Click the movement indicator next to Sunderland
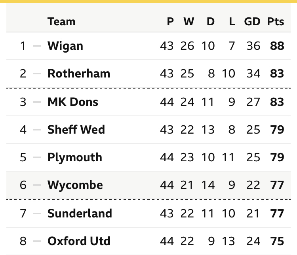297x255 pixels. pos(37,213)
